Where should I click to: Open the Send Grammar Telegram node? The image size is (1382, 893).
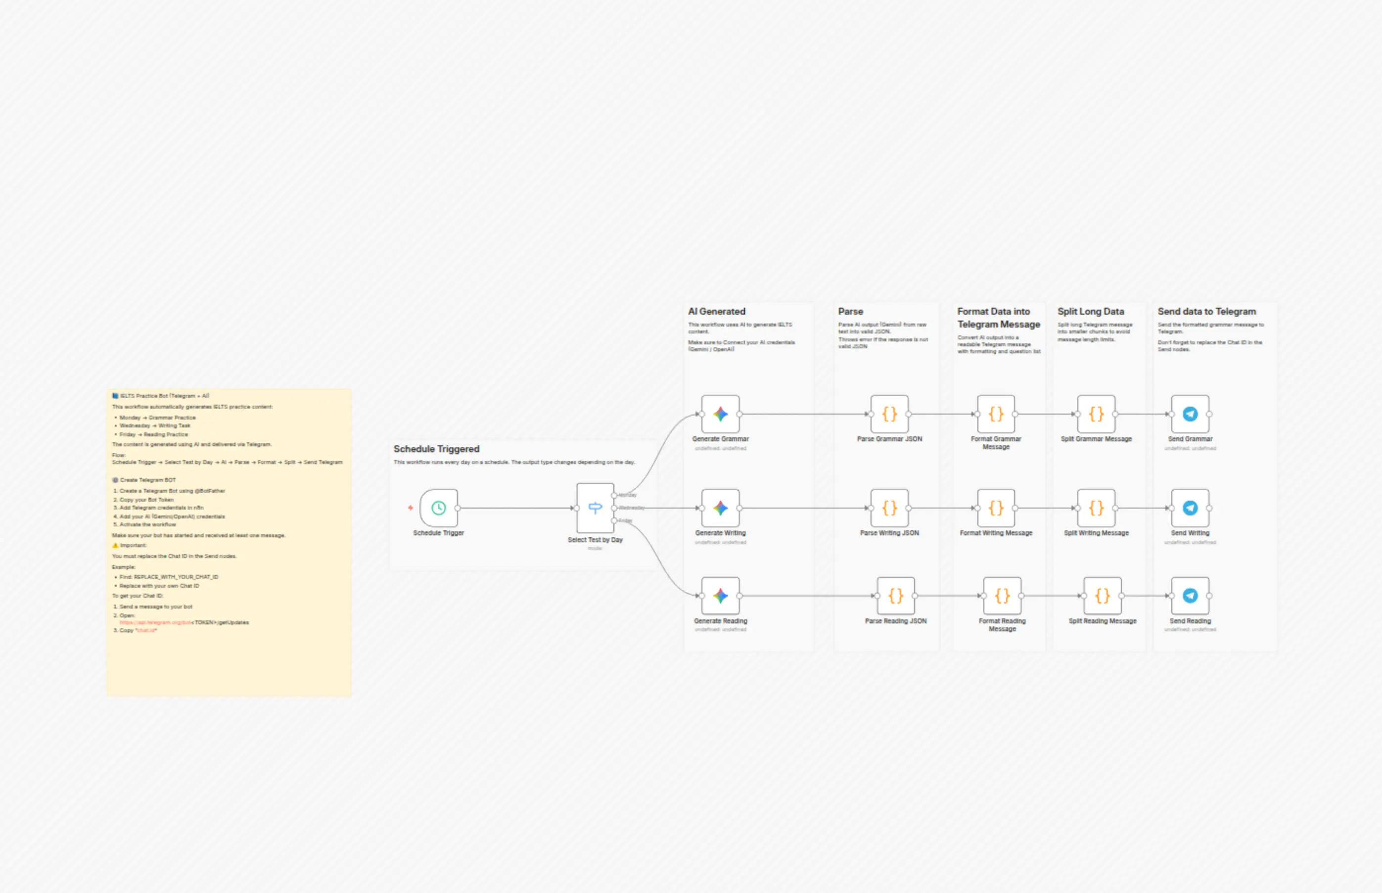pos(1190,414)
